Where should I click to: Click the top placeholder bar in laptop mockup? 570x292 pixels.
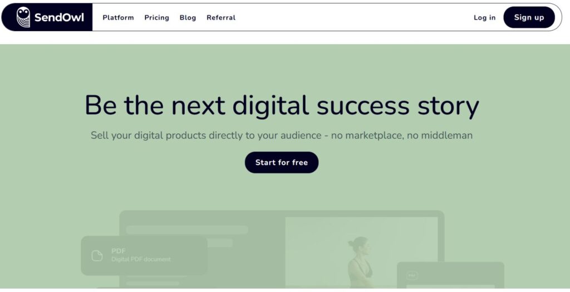187,230
